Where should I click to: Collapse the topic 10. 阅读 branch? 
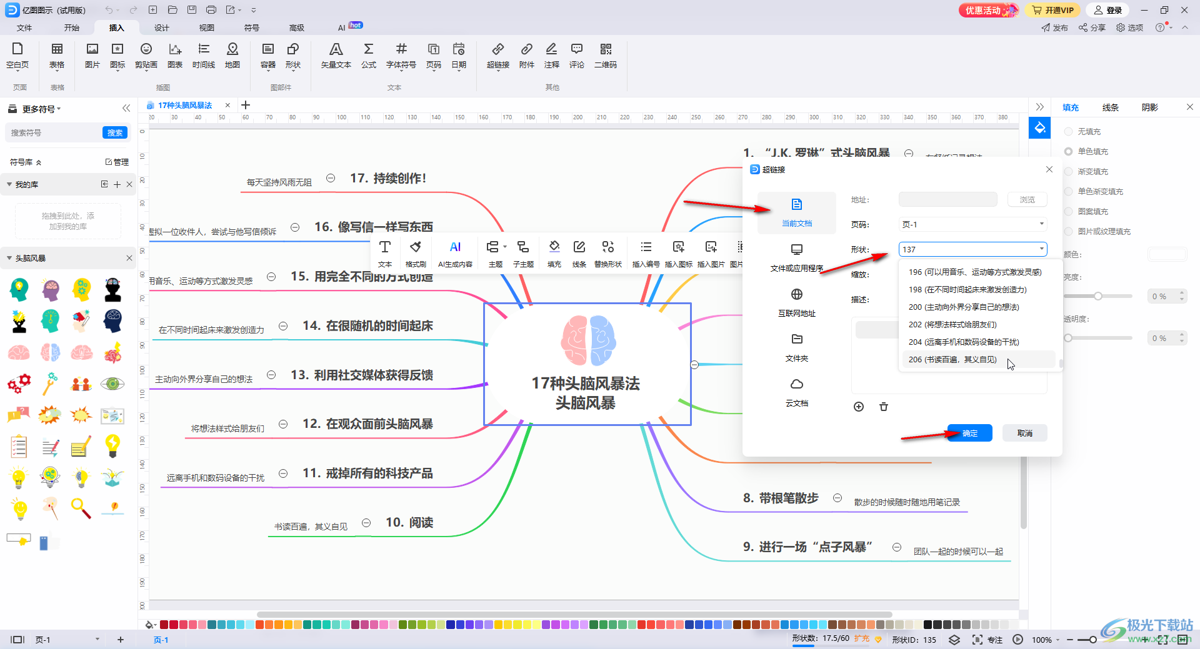pos(366,523)
